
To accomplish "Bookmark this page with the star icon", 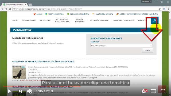I will point(160,9).
